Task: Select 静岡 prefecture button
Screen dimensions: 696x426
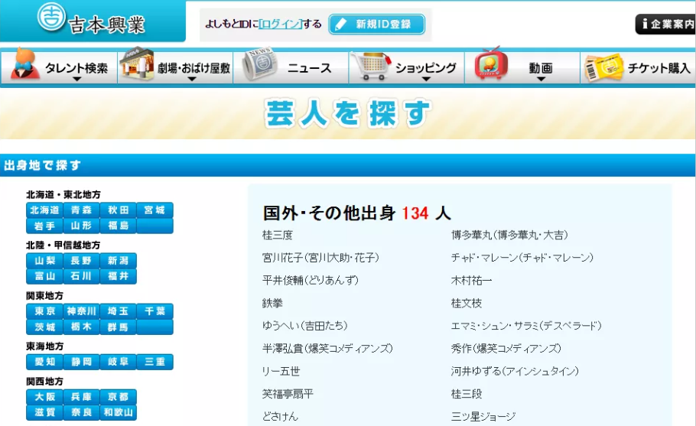Action: [81, 362]
